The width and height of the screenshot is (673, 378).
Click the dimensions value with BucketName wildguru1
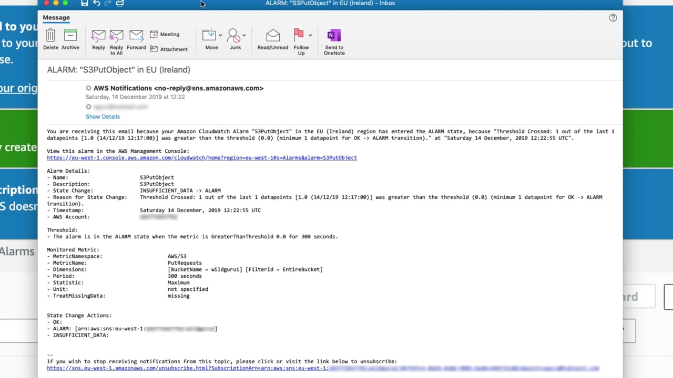[245, 269]
